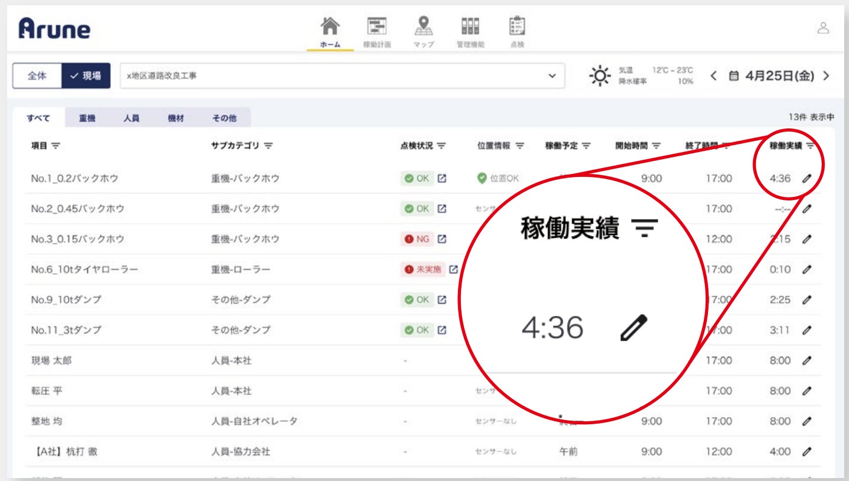Switch to the 重機 tab
The height and width of the screenshot is (481, 849).
coord(87,118)
